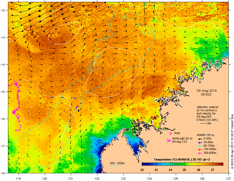Select the magenta 300-600m ANMN arrow symbol
This screenshot has height=181, width=234.
point(200,153)
